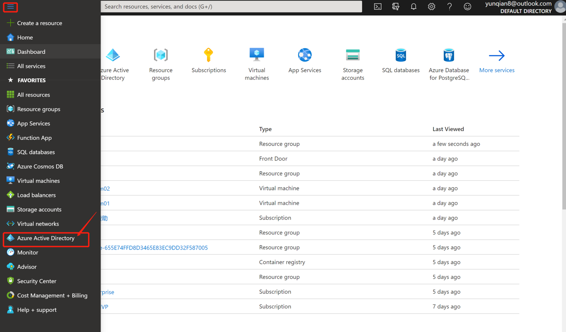Click the '7 days ago' cell

coord(446,307)
